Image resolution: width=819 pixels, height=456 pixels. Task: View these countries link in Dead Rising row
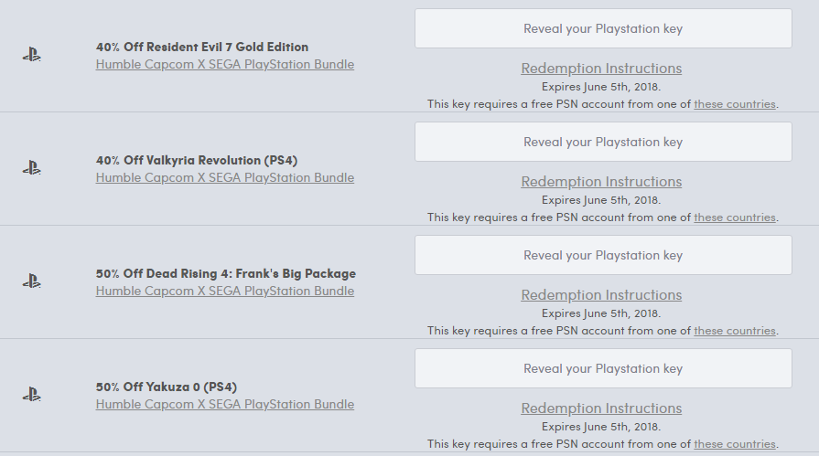pyautogui.click(x=735, y=330)
